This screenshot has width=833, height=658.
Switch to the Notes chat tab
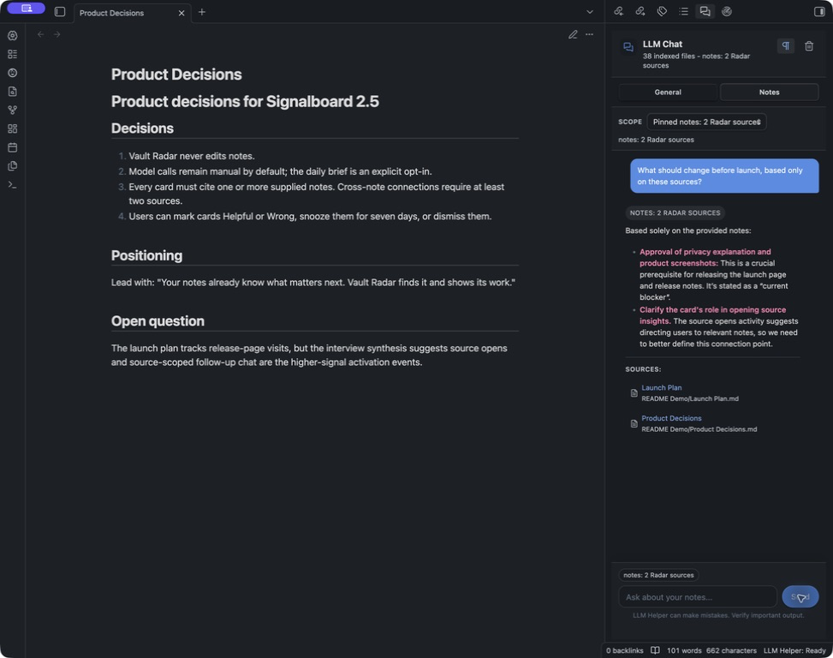[769, 92]
